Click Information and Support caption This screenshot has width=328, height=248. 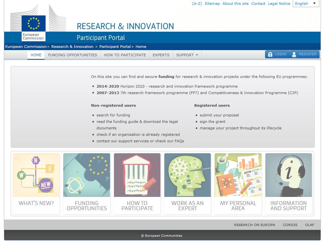coord(289,206)
